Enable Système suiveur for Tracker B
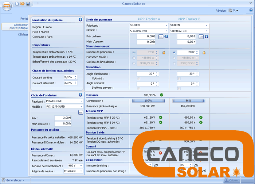 point(179,88)
